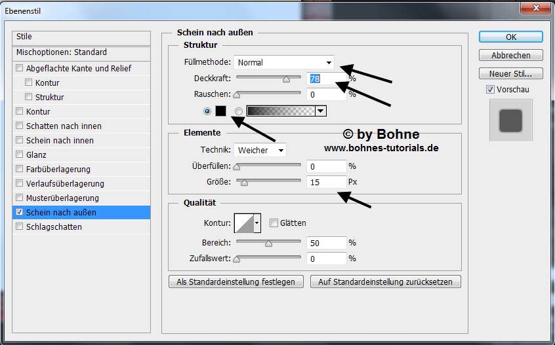Click Als Standardeinstellung festlegen button

(x=236, y=281)
